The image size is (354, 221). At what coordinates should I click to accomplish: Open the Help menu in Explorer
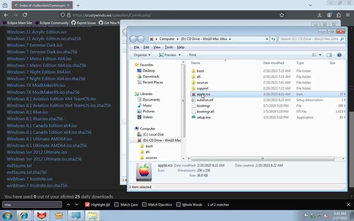181,47
